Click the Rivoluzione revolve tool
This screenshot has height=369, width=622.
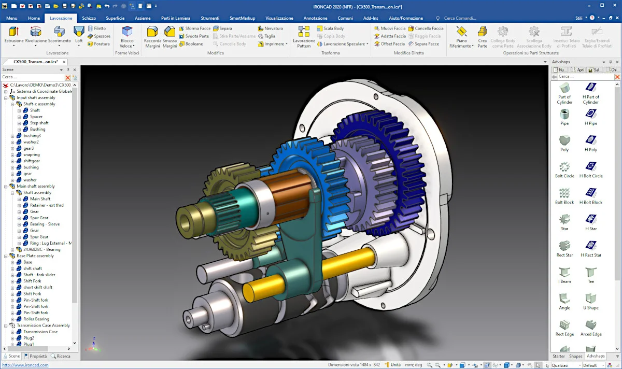[x=36, y=35]
